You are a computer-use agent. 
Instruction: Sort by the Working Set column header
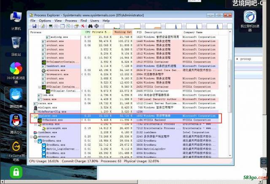click(x=123, y=32)
